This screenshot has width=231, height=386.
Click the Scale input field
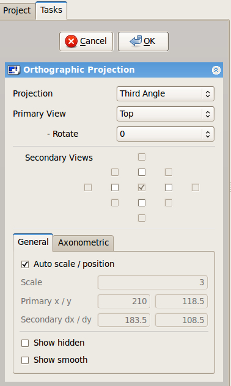153,282
